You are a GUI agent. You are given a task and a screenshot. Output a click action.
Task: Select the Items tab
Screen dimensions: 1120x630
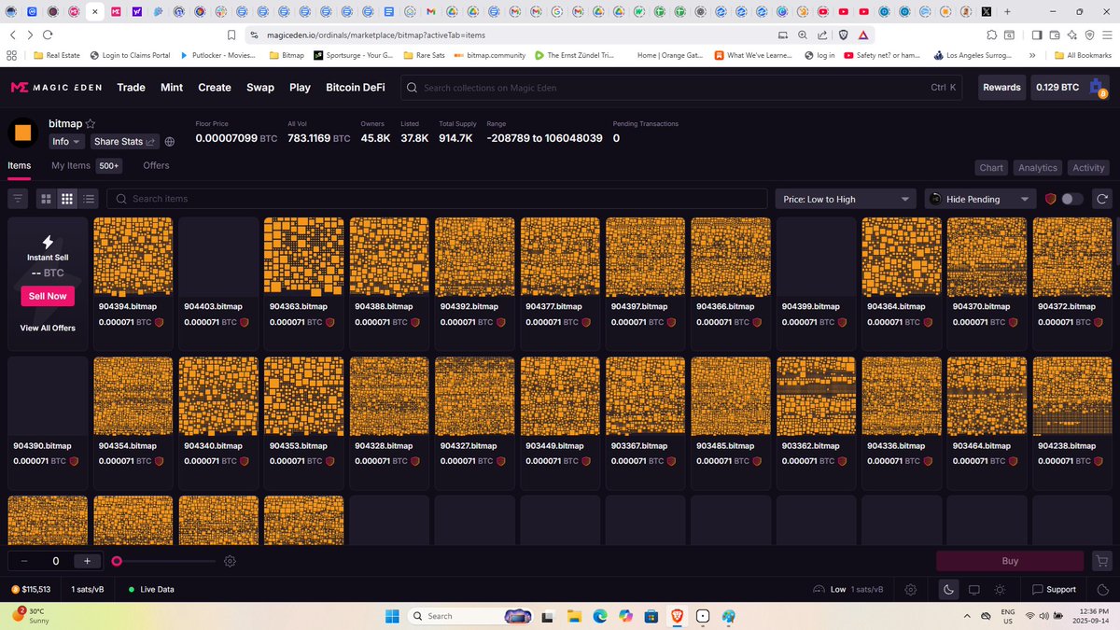pyautogui.click(x=19, y=165)
